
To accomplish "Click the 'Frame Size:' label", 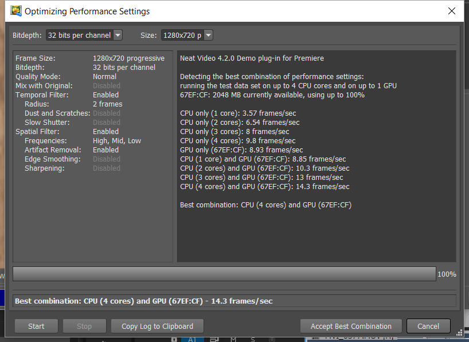I will (36, 58).
